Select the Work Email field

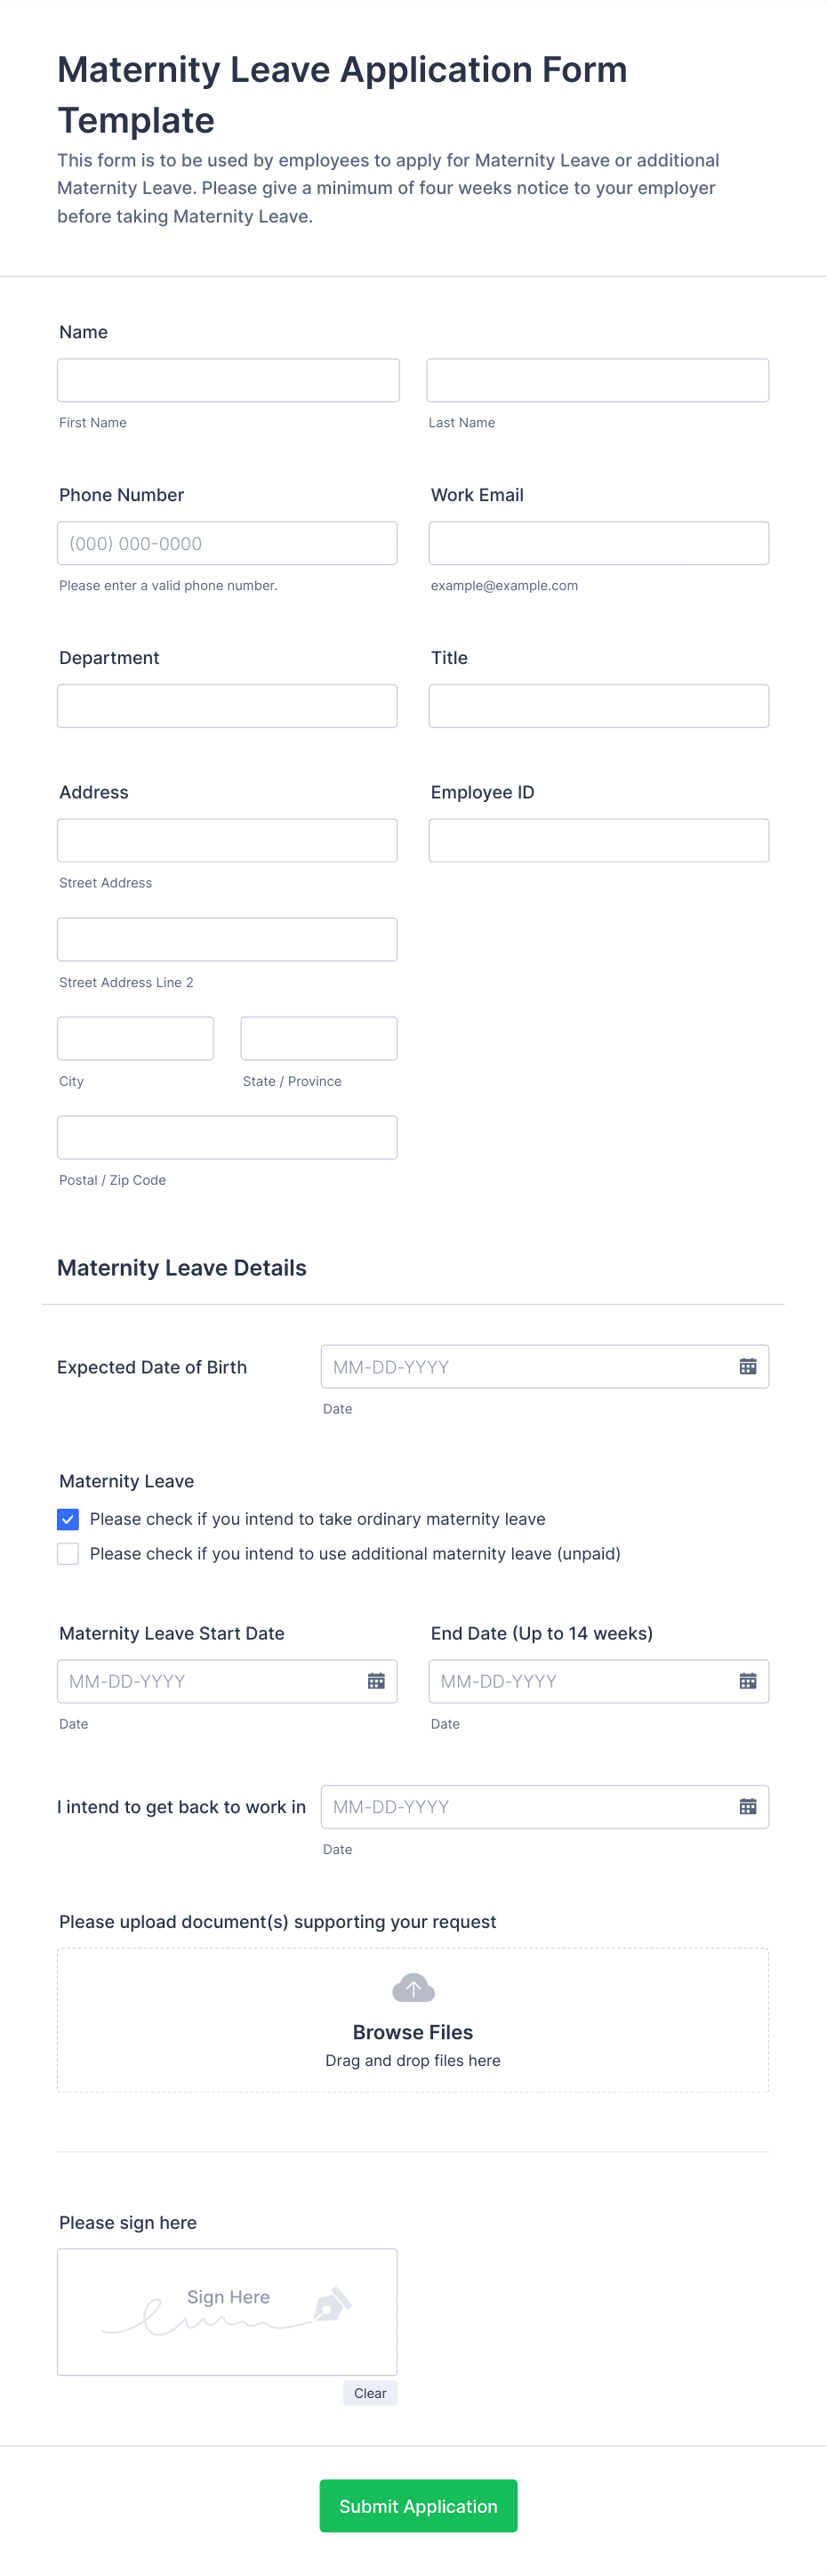598,543
